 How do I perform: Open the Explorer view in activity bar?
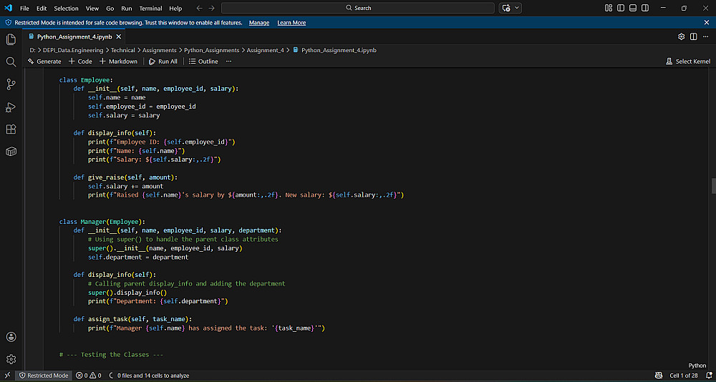click(x=11, y=39)
